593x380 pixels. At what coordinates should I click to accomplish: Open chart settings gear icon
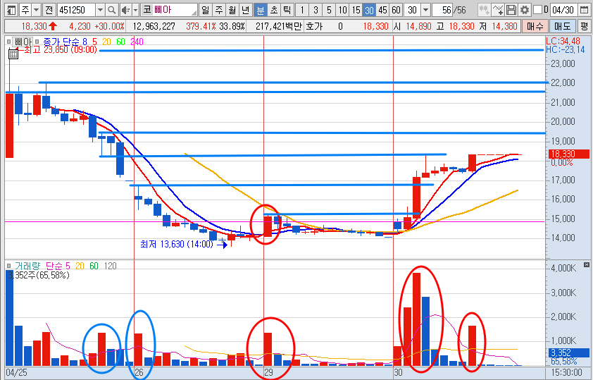pos(524,10)
